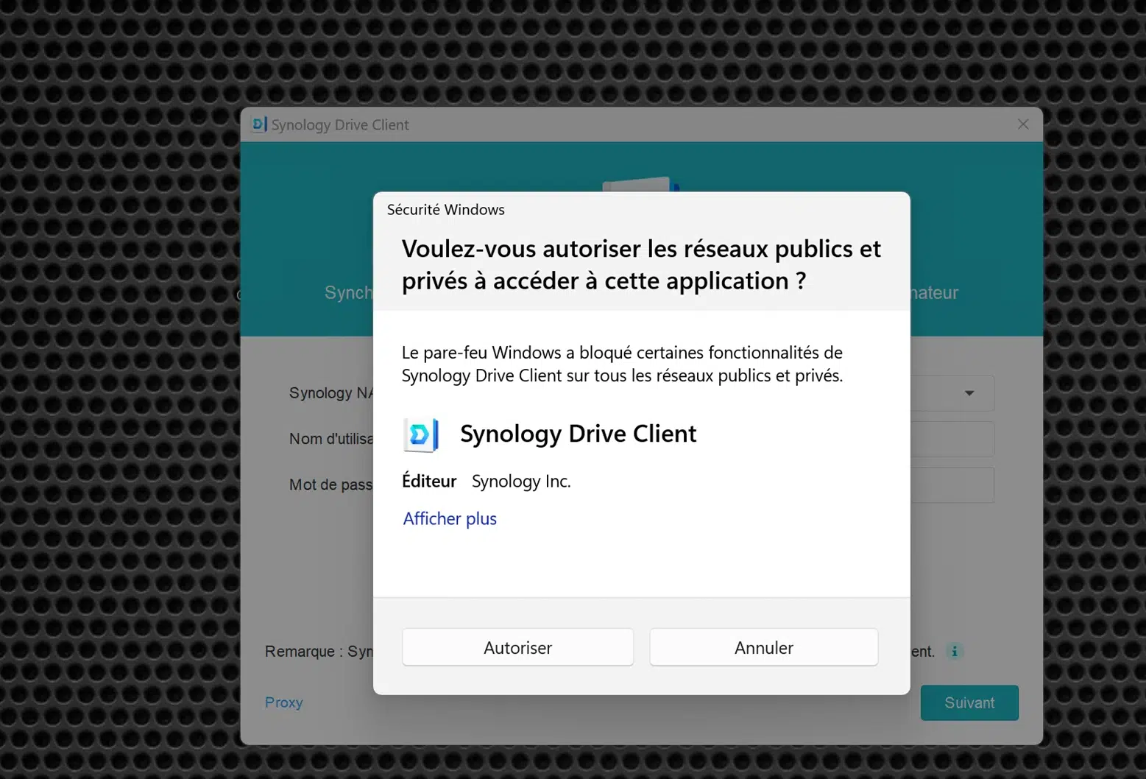1146x779 pixels.
Task: Open the Afficher plus link
Action: pos(450,518)
